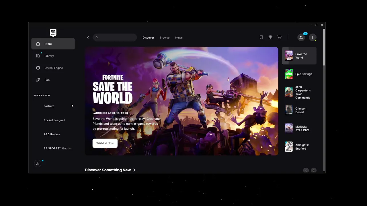Screen dimensions: 367x206
Task: Open the Friends icon
Action: [301, 37]
